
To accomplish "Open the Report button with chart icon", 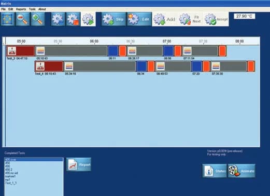I will click(79, 164).
